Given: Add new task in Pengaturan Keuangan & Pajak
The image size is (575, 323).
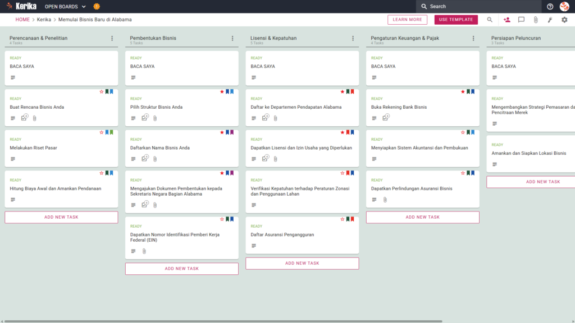Looking at the screenshot, I should coord(422,217).
